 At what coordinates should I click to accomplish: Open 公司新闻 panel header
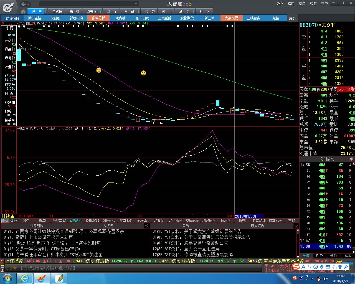click(37, 226)
